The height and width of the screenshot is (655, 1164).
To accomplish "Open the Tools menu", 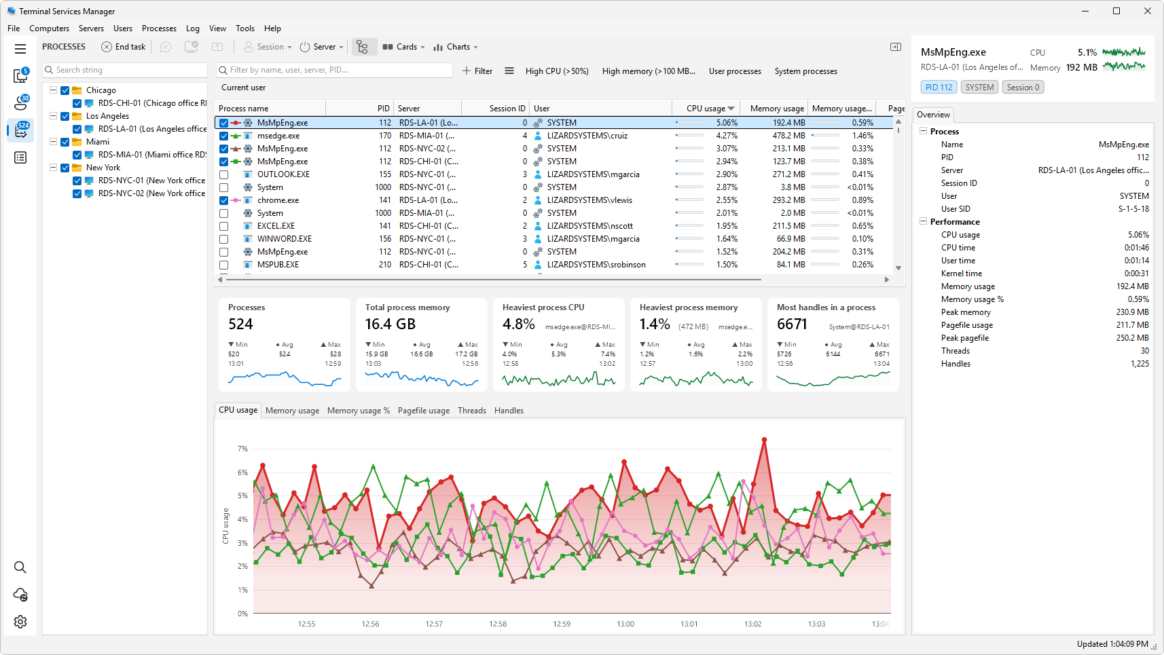I will coord(245,29).
